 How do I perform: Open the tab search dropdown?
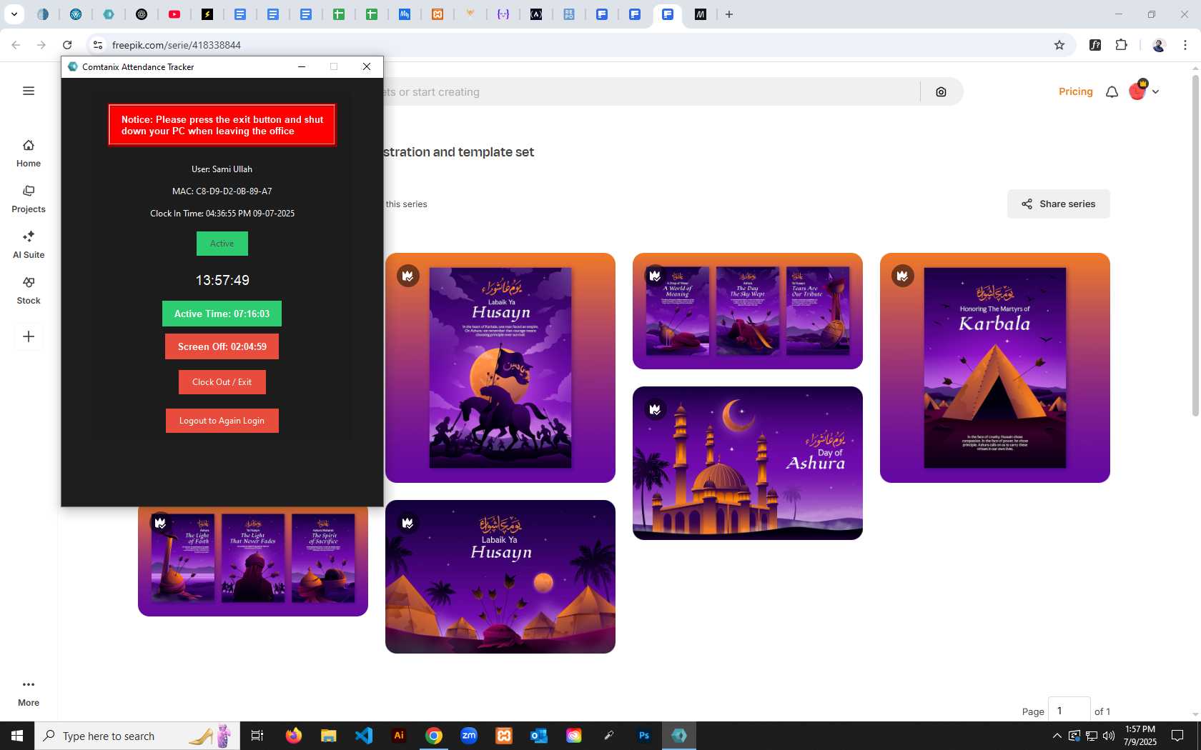[14, 14]
